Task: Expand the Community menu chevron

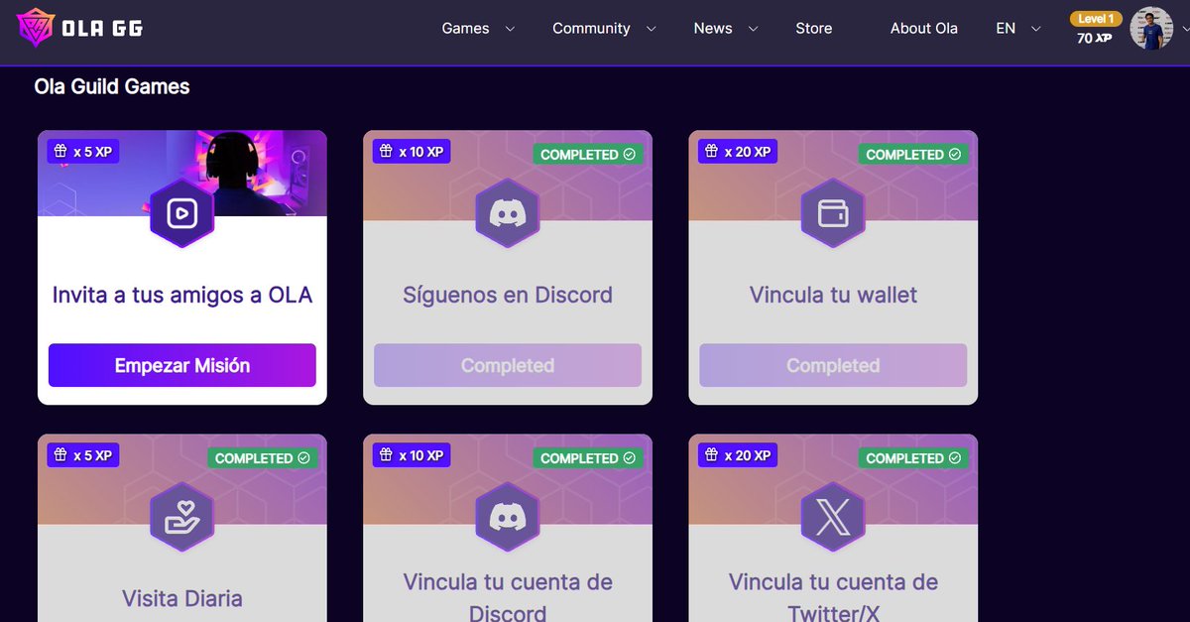Action: (652, 29)
